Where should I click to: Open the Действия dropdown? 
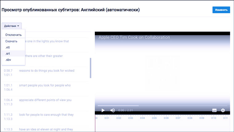(12, 26)
